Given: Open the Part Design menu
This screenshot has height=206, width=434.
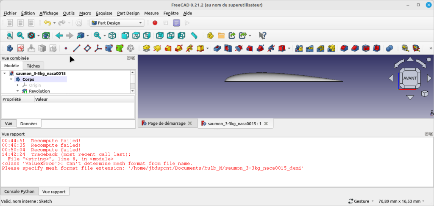Looking at the screenshot, I should [128, 13].
